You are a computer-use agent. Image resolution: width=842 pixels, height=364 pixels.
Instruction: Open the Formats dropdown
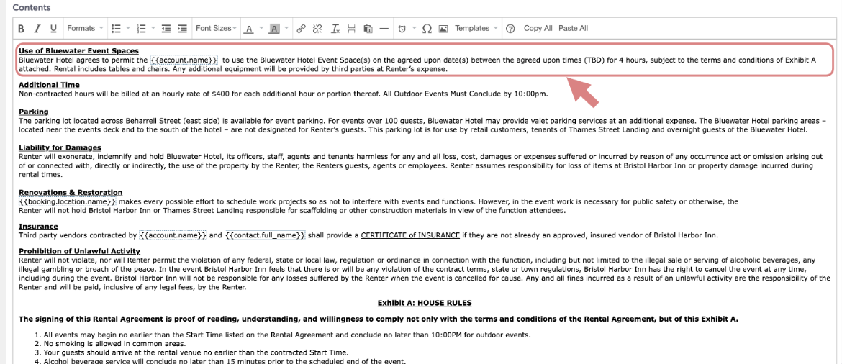coord(85,29)
